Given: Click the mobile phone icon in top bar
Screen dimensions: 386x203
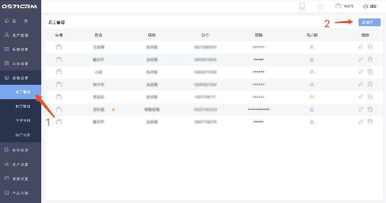Looking at the screenshot, I should [303, 6].
